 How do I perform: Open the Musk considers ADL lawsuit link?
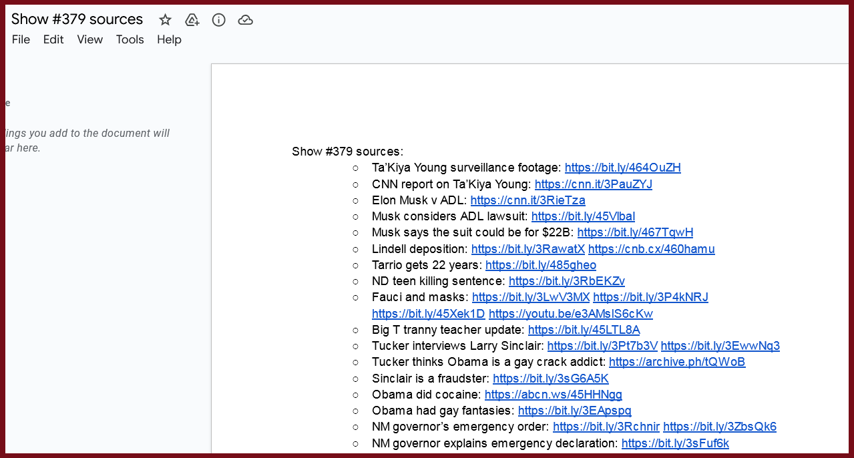(x=584, y=216)
